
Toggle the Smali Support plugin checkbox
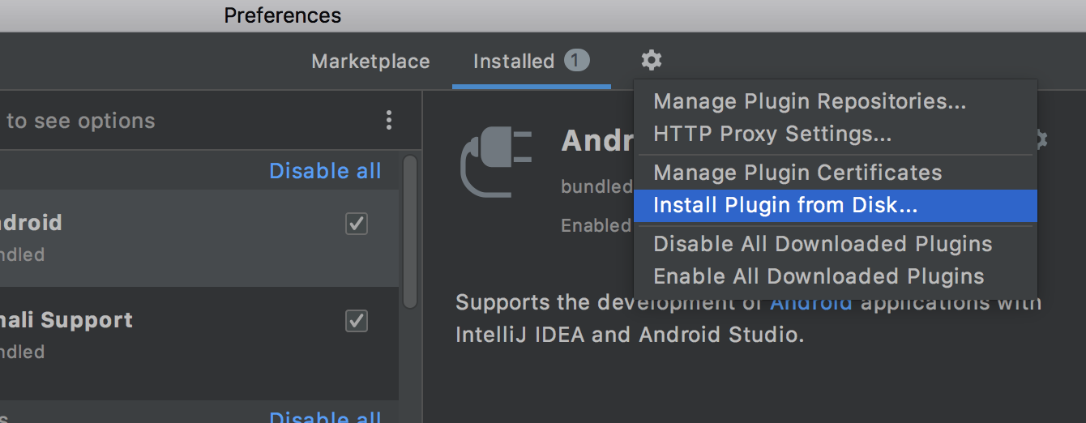pos(357,321)
